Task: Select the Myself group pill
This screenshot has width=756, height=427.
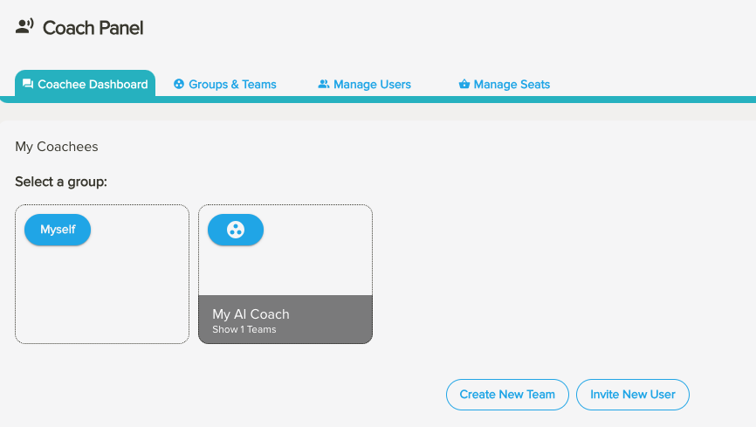Action: [x=58, y=230]
